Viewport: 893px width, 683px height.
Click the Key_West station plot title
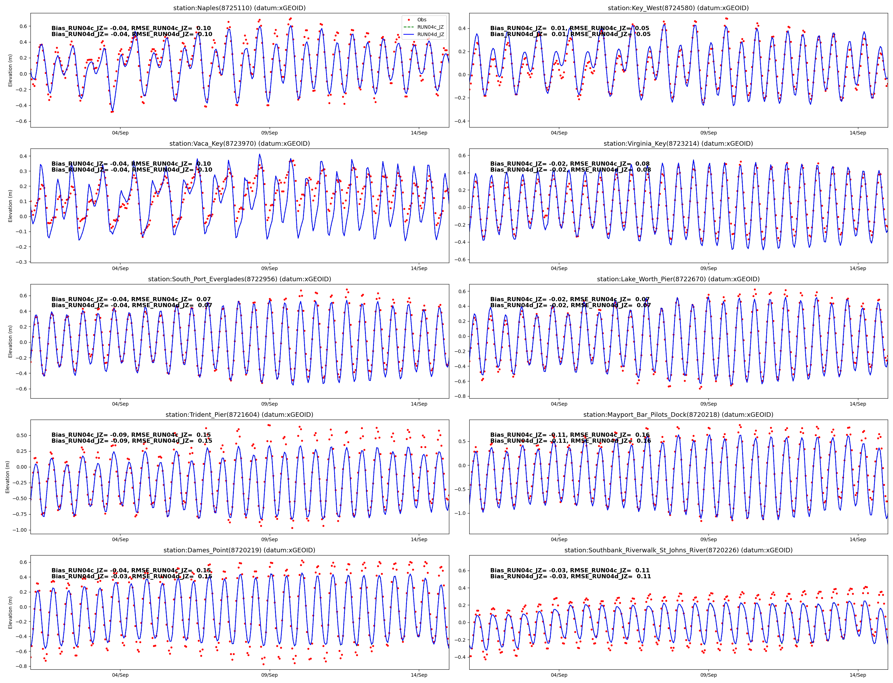click(x=678, y=8)
